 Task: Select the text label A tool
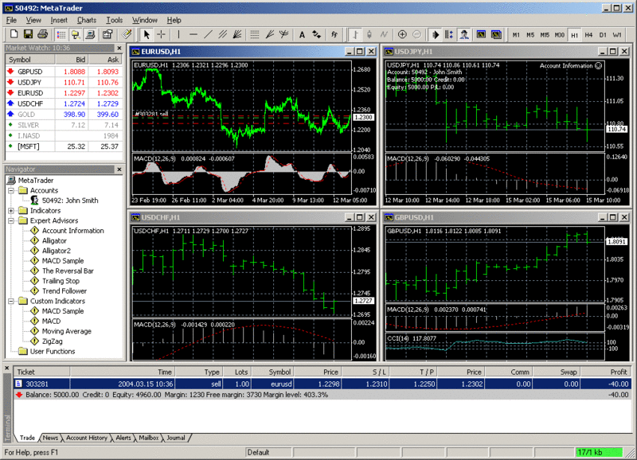302,34
